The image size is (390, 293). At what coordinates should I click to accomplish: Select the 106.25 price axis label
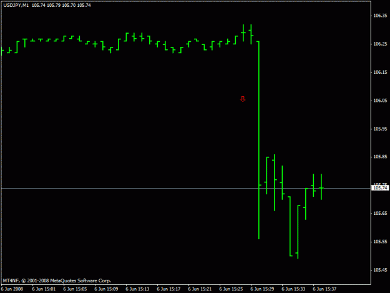pos(380,44)
